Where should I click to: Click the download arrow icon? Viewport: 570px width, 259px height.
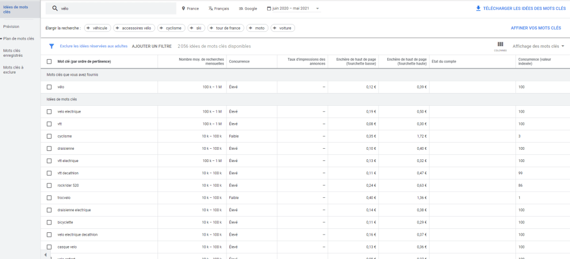click(x=478, y=8)
